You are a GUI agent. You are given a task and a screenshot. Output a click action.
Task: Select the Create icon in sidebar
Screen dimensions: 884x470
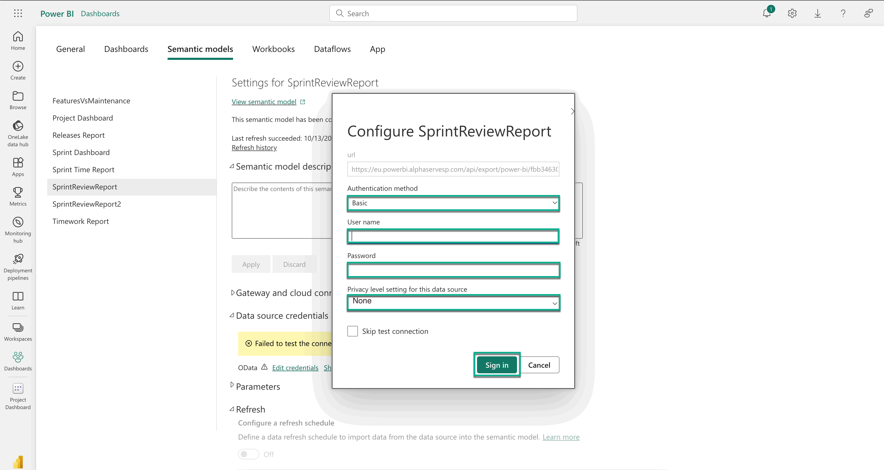(x=17, y=70)
